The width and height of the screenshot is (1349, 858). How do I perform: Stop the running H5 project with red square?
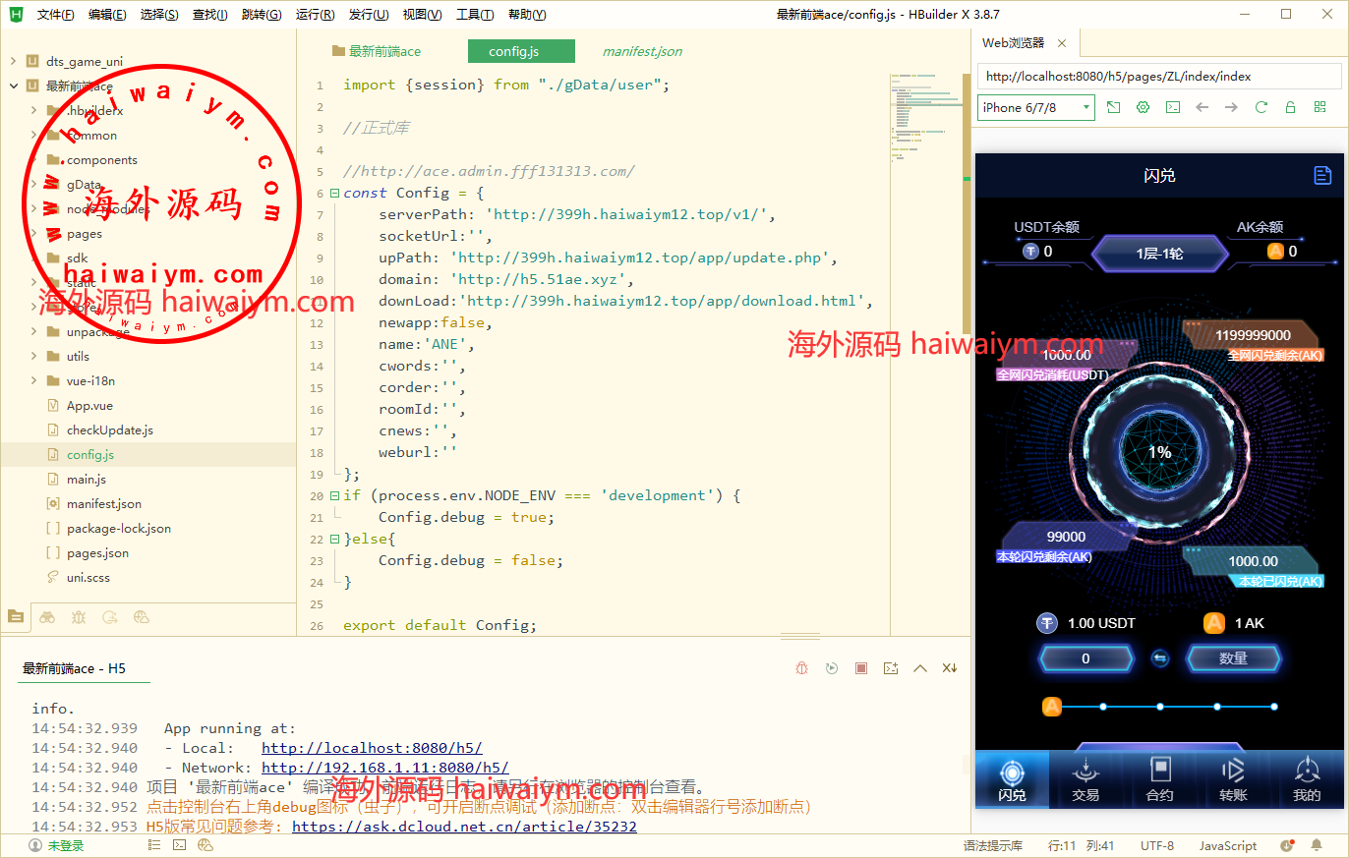coord(861,668)
